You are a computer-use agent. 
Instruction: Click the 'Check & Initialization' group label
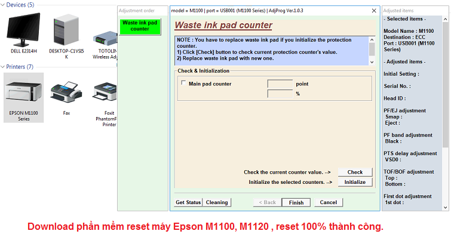click(x=203, y=70)
